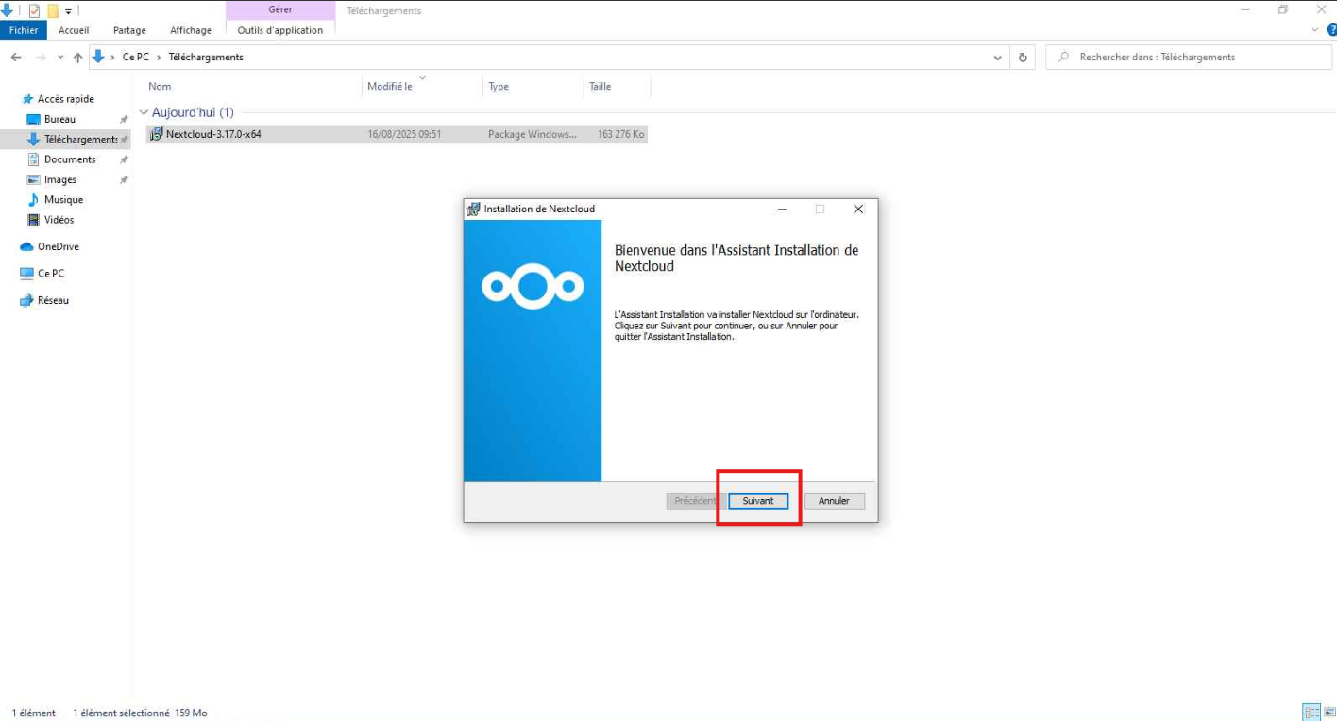The height and width of the screenshot is (721, 1337).
Task: Select Réseau in navigation pane
Action: (x=53, y=300)
